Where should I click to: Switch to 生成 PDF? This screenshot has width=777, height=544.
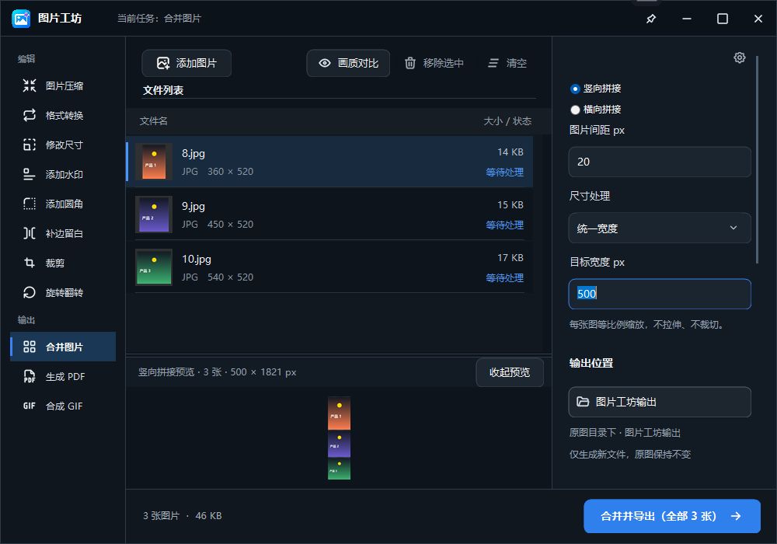[x=63, y=377]
